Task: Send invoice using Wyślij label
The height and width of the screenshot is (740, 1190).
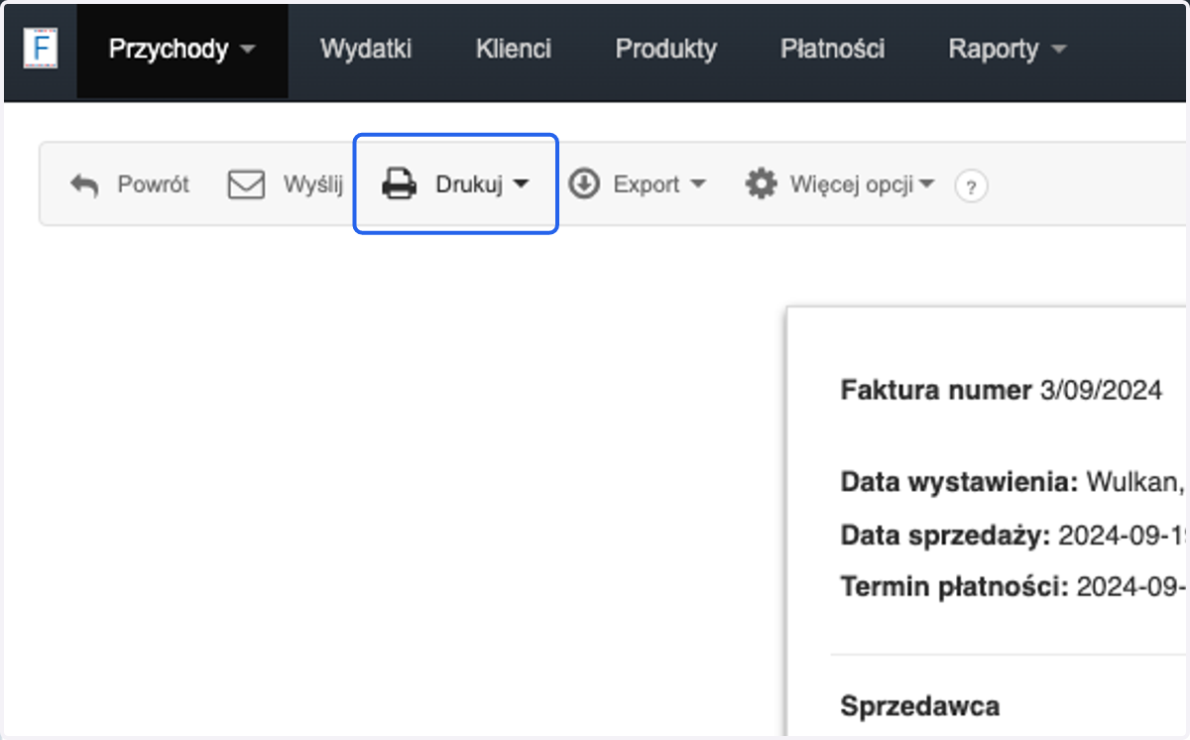Action: pyautogui.click(x=313, y=185)
